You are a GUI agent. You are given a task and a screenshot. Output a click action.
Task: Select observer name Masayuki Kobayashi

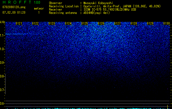point(98,3)
